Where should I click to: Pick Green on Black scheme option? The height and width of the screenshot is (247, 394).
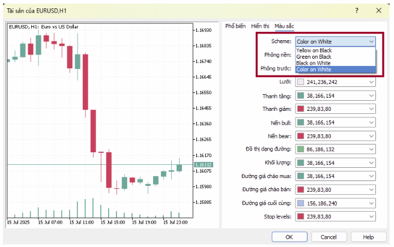click(x=313, y=56)
